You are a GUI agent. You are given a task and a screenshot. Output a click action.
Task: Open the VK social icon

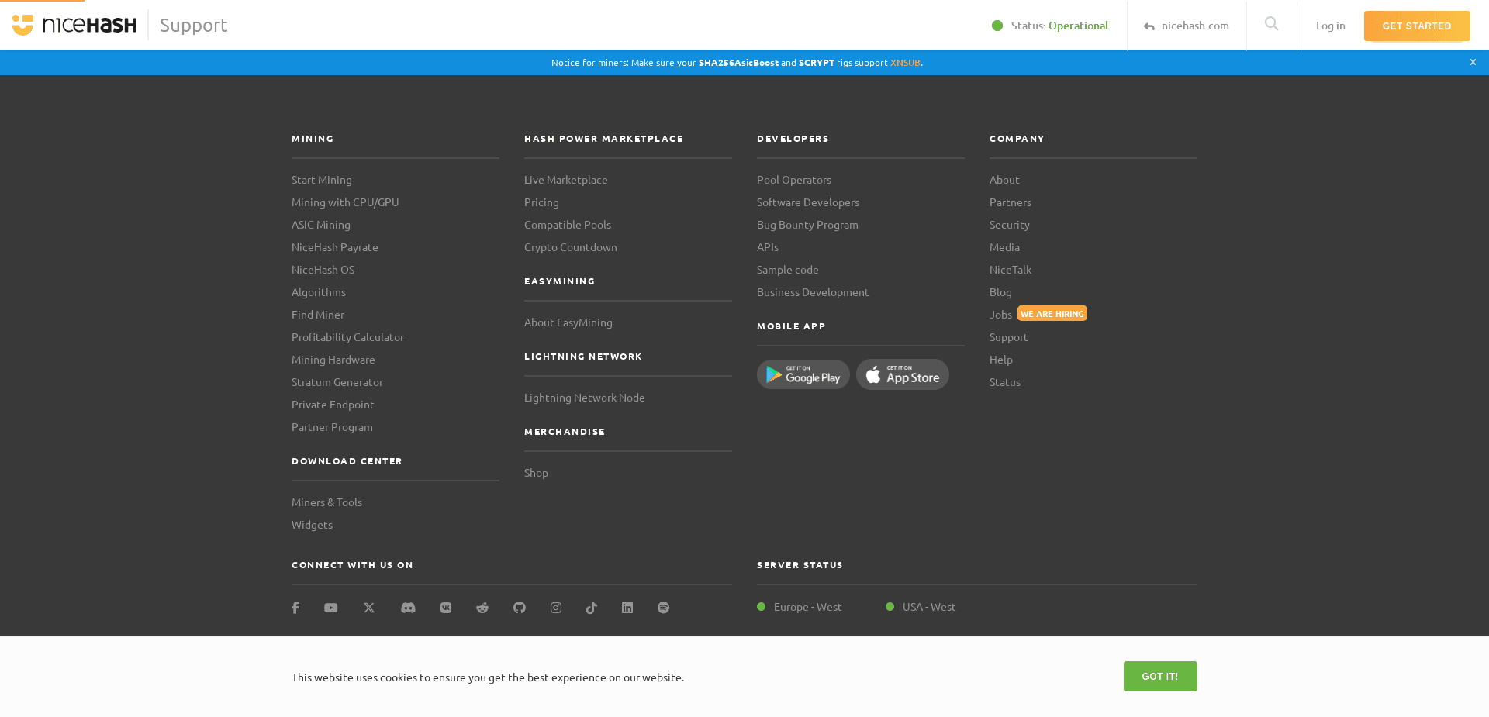[x=445, y=608]
